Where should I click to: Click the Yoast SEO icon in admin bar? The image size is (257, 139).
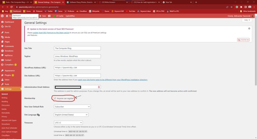(49, 16)
